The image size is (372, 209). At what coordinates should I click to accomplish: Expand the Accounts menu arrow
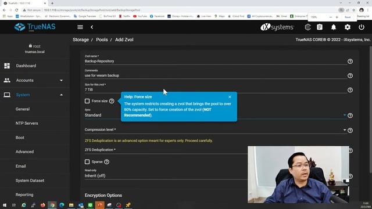[x=62, y=81]
